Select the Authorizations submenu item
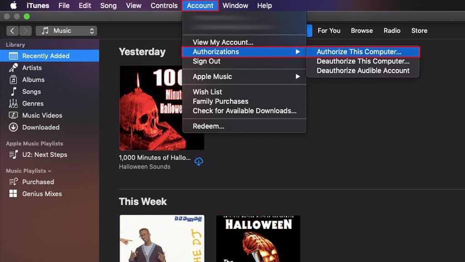This screenshot has width=465, height=262. coord(244,52)
